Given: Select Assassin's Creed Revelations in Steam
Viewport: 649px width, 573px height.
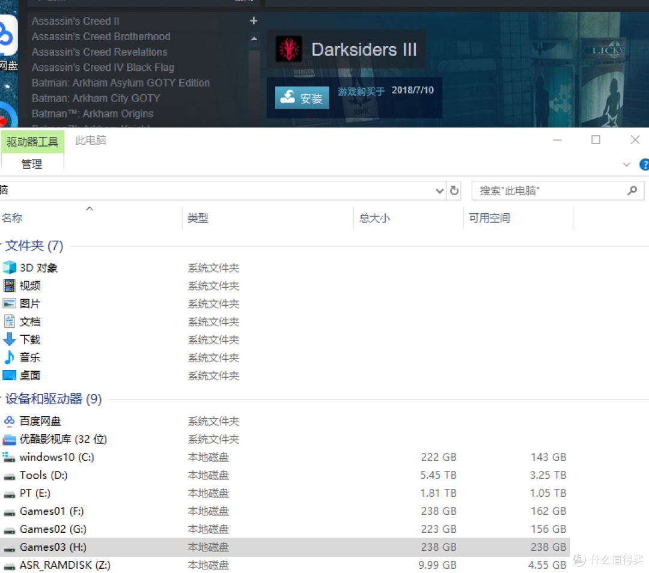Looking at the screenshot, I should pos(99,52).
